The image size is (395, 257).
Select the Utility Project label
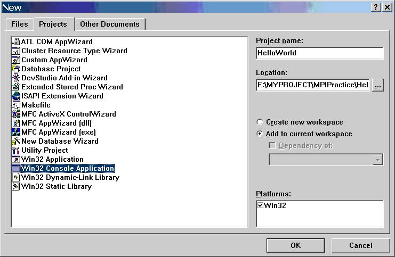coord(45,151)
